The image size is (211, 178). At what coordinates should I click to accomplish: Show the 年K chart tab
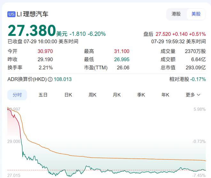[x=165, y=95]
